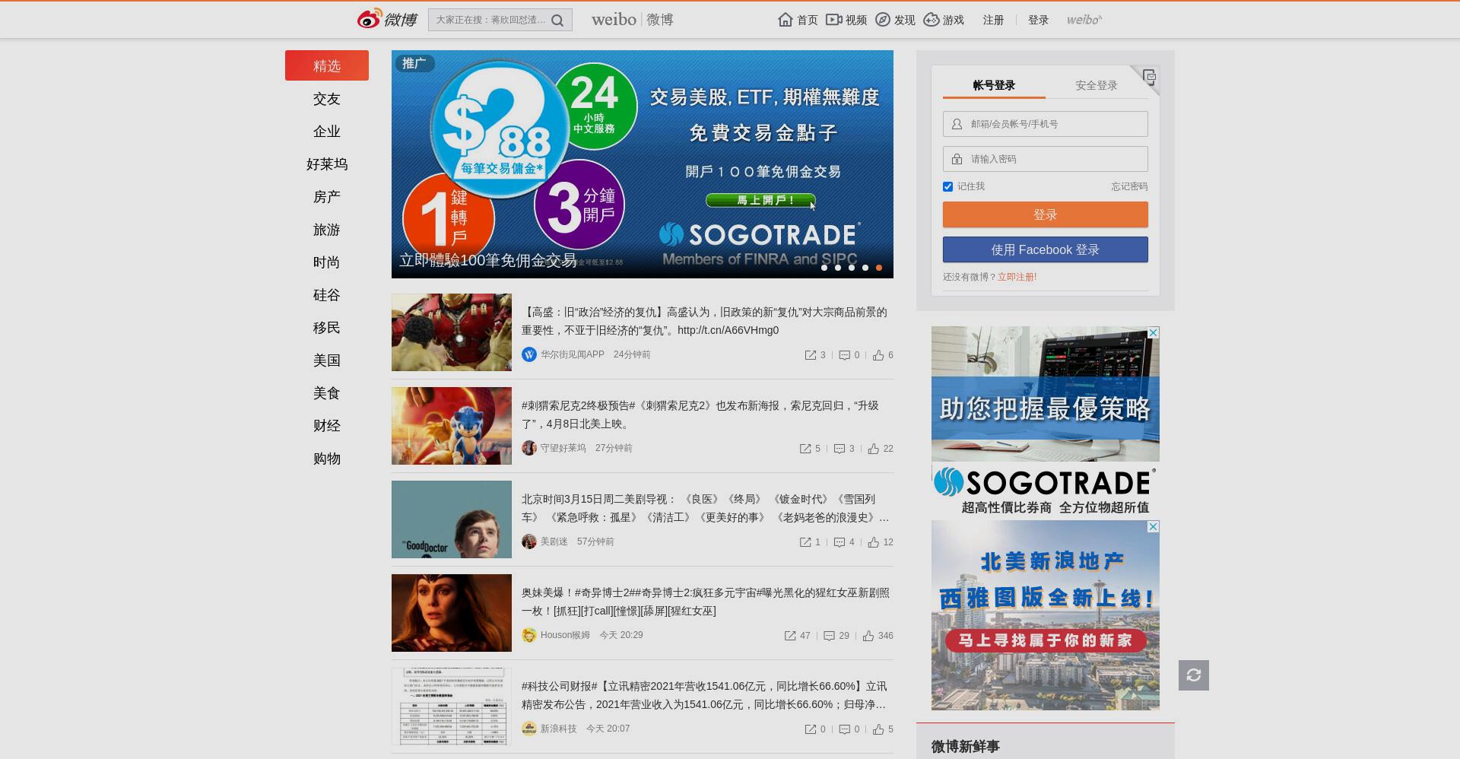Select 好莱坞 category in the sidebar
Screen dimensions: 1460x759
click(x=327, y=164)
